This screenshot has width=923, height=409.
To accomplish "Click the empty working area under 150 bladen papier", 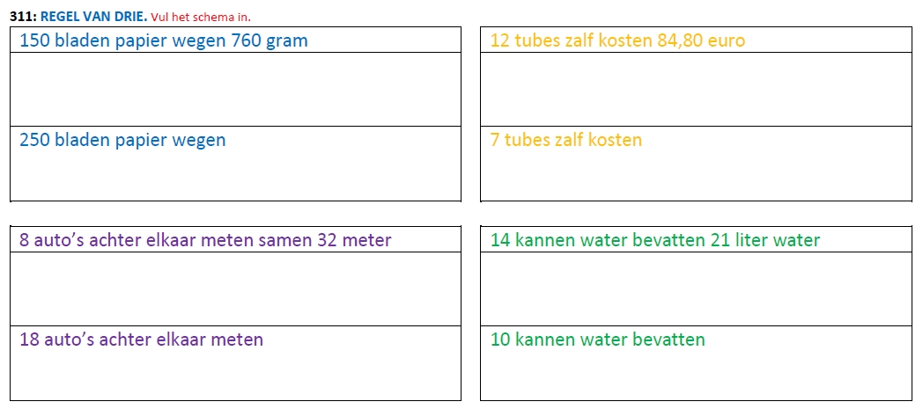I will (235, 90).
